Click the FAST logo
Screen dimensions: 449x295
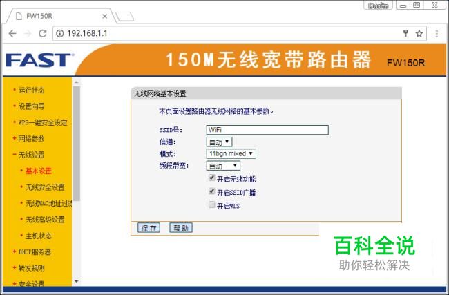click(x=39, y=60)
